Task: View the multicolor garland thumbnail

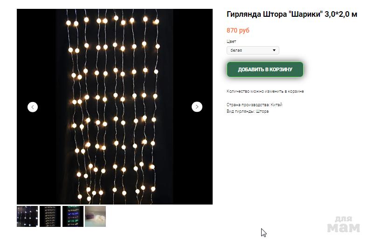Action: click(73, 216)
